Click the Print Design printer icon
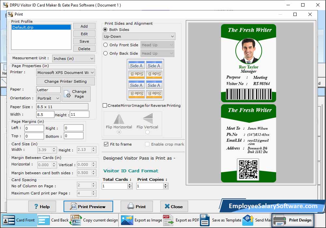This screenshot has width=326, height=228. [x=280, y=220]
